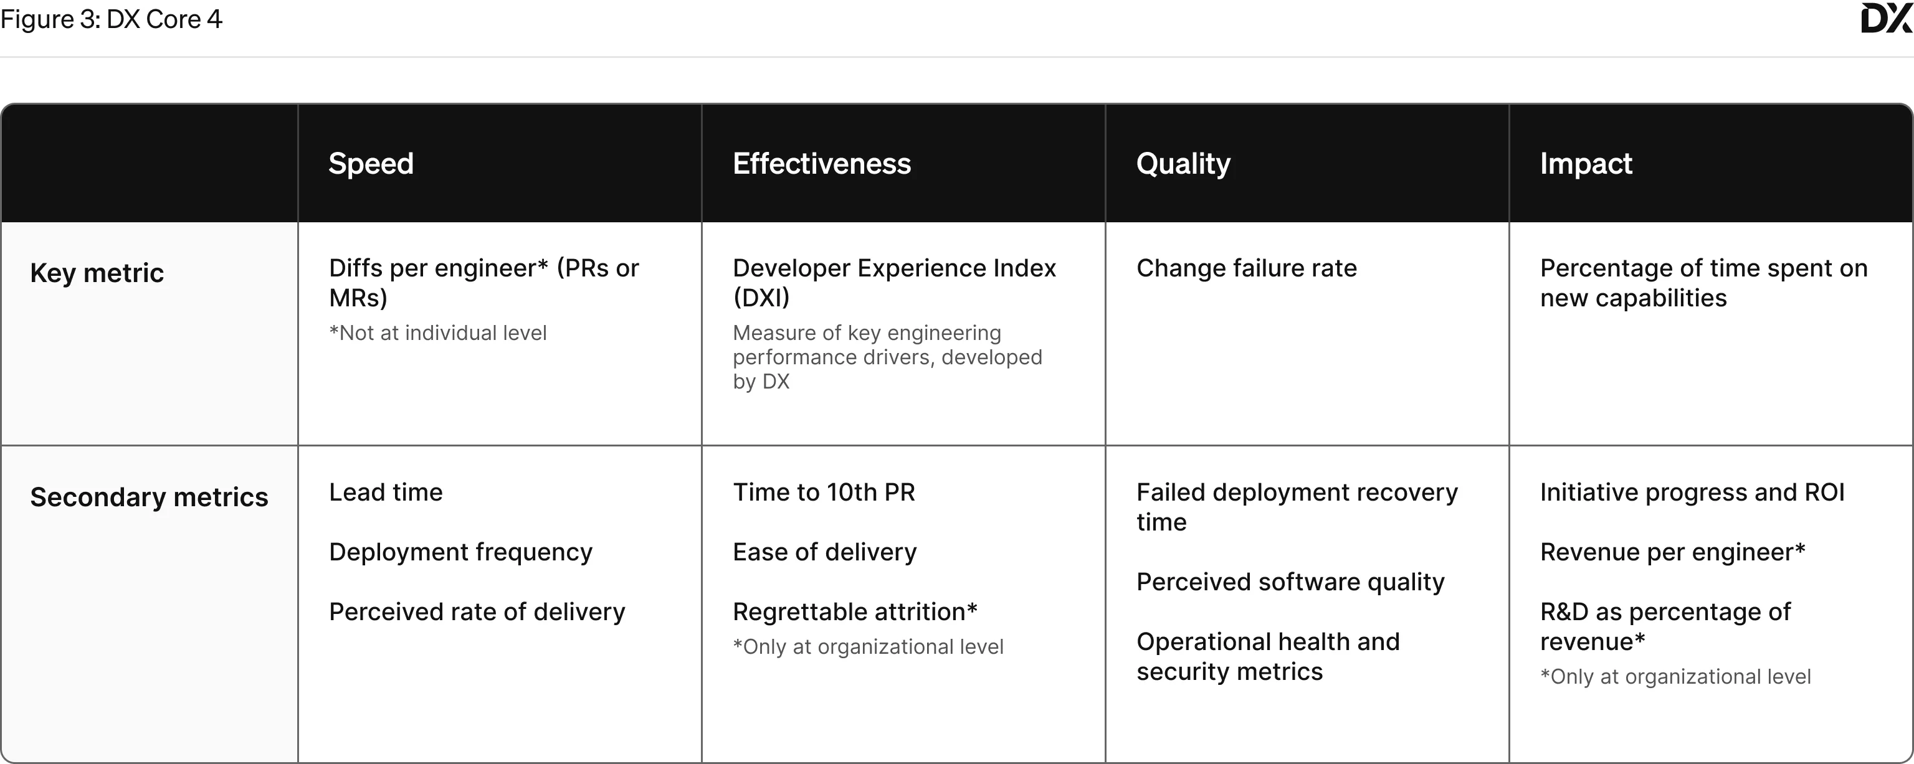Screen dimensions: 1914x764
Task: Select the Secondary metrics row label
Action: [149, 498]
